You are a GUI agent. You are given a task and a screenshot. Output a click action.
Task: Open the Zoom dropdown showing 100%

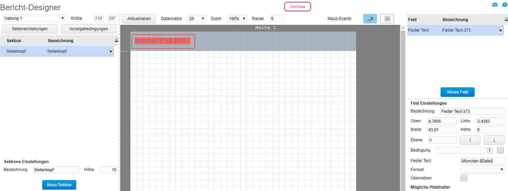pos(237,19)
